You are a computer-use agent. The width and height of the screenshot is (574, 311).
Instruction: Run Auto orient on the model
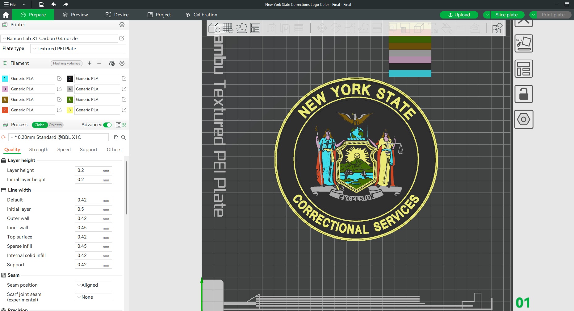click(242, 28)
